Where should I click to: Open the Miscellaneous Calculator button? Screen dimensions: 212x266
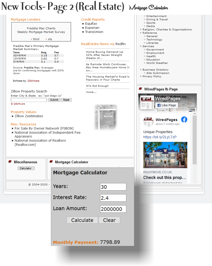[26, 168]
